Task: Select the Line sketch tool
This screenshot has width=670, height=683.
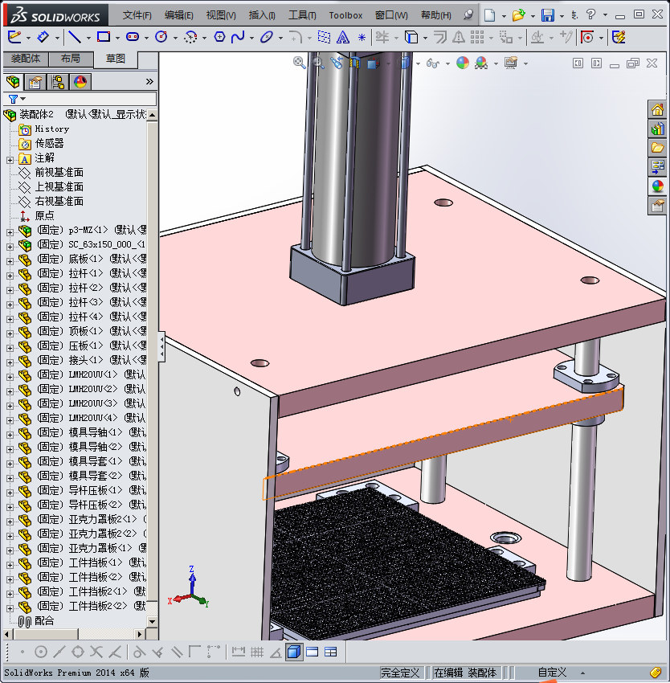Action: 74,37
